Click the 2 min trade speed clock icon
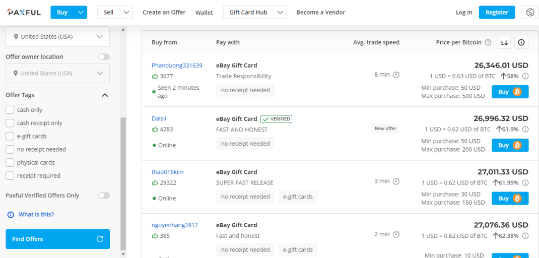Viewport: 539px width, 258px height. tap(396, 235)
